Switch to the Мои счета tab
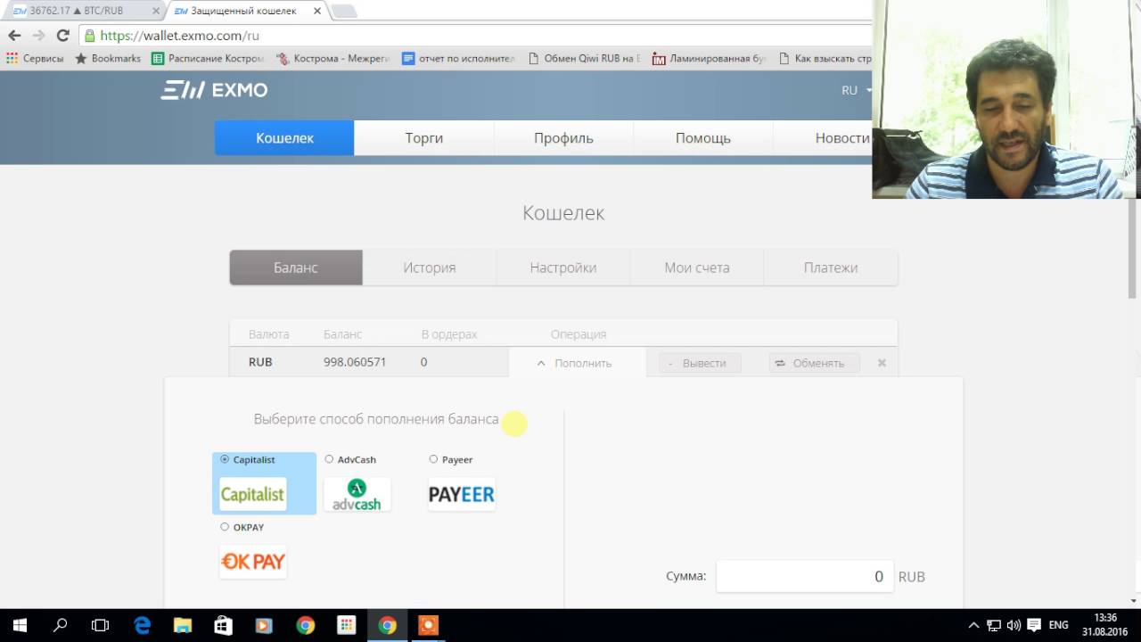The width and height of the screenshot is (1141, 642). coord(697,267)
